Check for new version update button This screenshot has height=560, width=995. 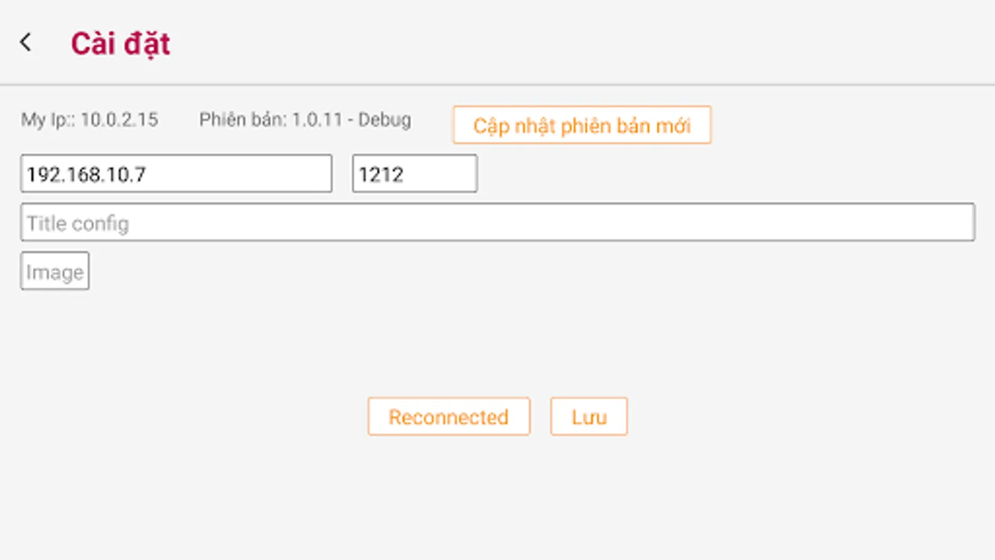click(581, 125)
